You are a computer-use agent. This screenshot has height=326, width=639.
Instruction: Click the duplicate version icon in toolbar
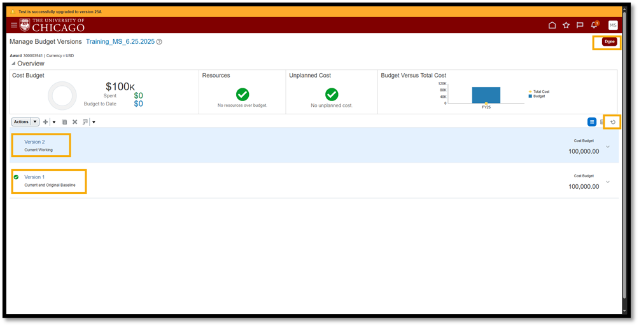[x=64, y=122]
